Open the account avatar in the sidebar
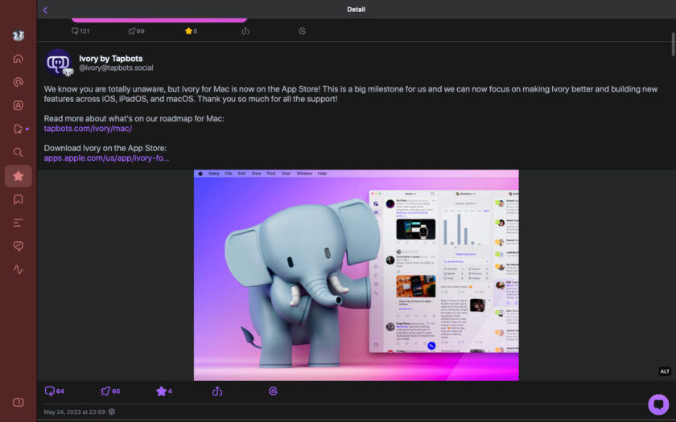The height and width of the screenshot is (422, 676). [18, 35]
